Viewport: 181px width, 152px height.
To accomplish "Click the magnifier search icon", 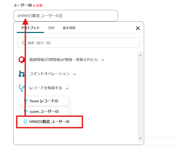I will (x=24, y=43).
